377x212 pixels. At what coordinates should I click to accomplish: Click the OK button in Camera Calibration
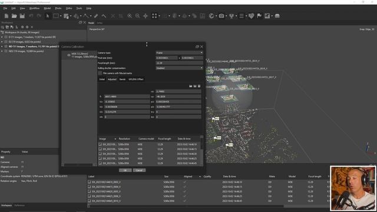pyautogui.click(x=125, y=170)
